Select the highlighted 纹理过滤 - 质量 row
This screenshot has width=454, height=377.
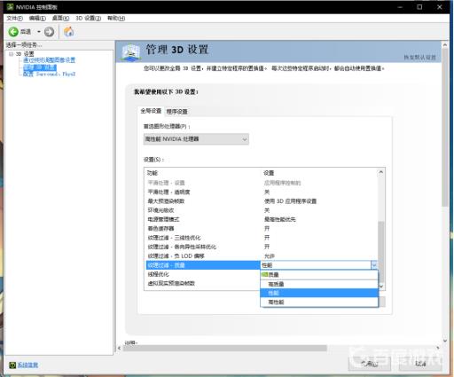203,265
